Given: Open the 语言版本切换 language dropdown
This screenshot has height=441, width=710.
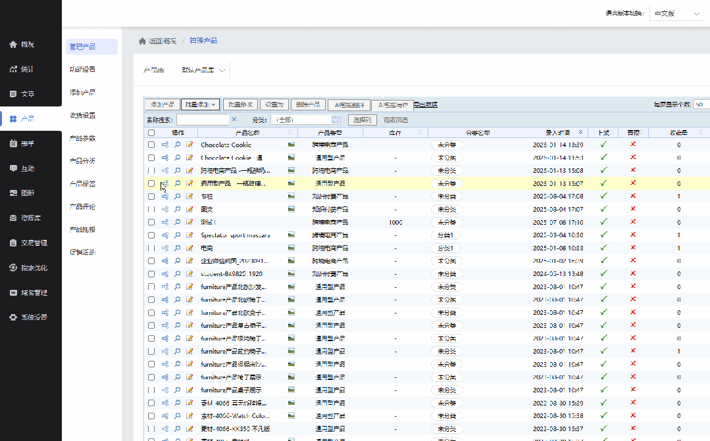Looking at the screenshot, I should coord(676,13).
